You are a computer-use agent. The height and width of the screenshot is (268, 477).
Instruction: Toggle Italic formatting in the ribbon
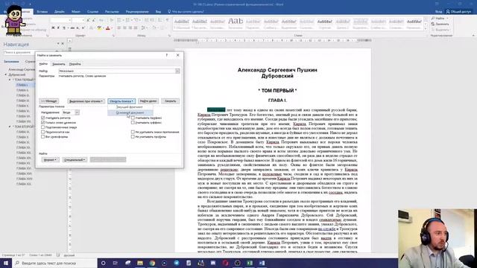point(58,28)
